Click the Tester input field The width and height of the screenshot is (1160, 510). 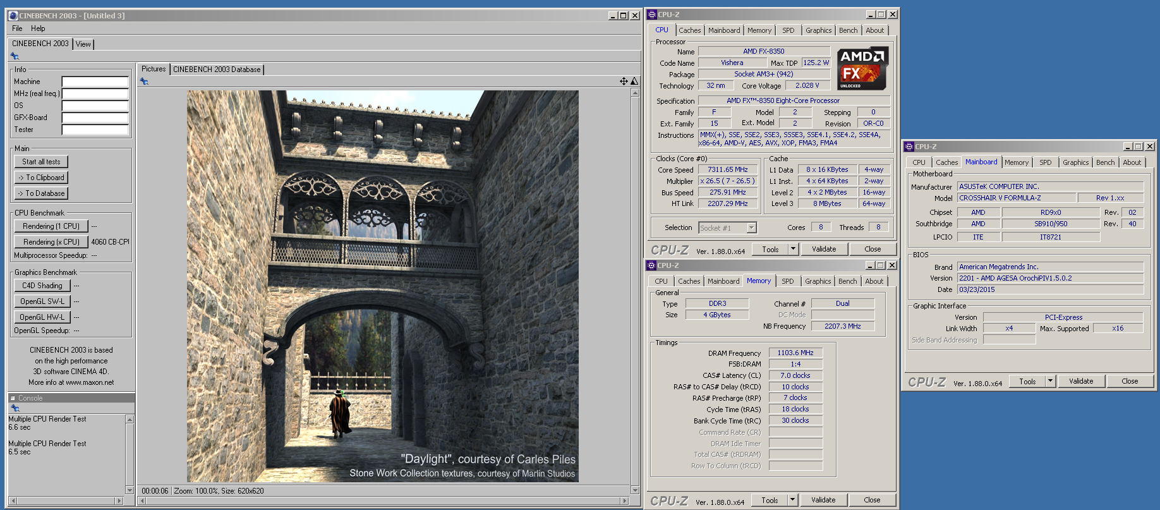pos(95,130)
